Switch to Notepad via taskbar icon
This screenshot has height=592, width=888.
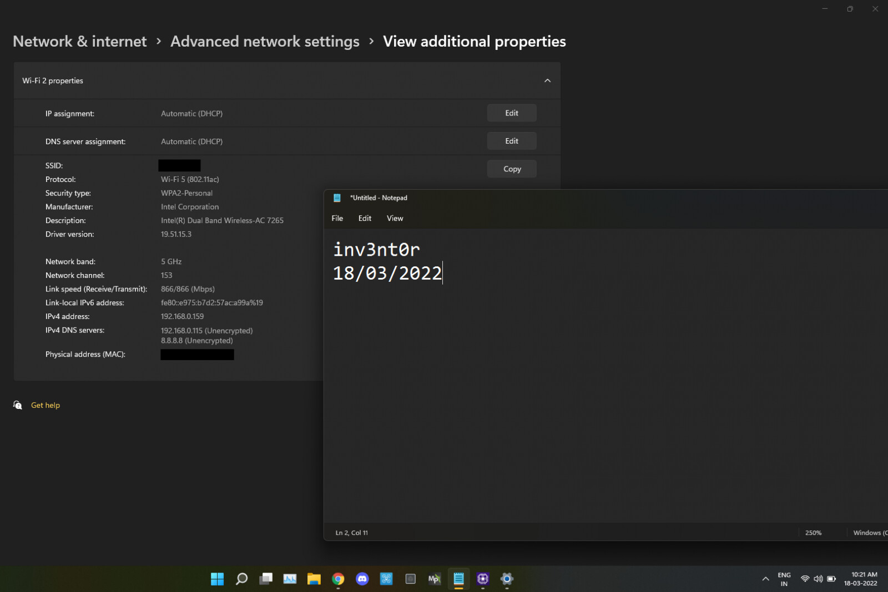(x=458, y=579)
